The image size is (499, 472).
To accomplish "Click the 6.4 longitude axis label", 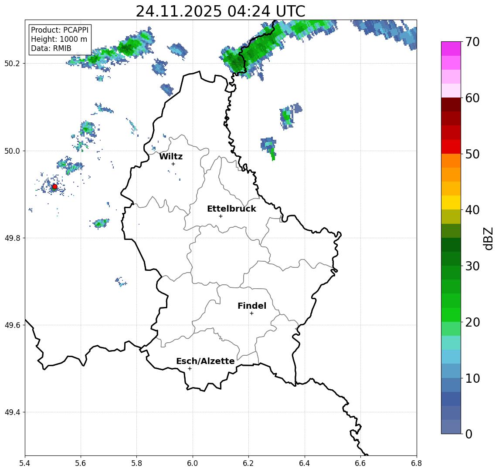I will click(x=305, y=463).
